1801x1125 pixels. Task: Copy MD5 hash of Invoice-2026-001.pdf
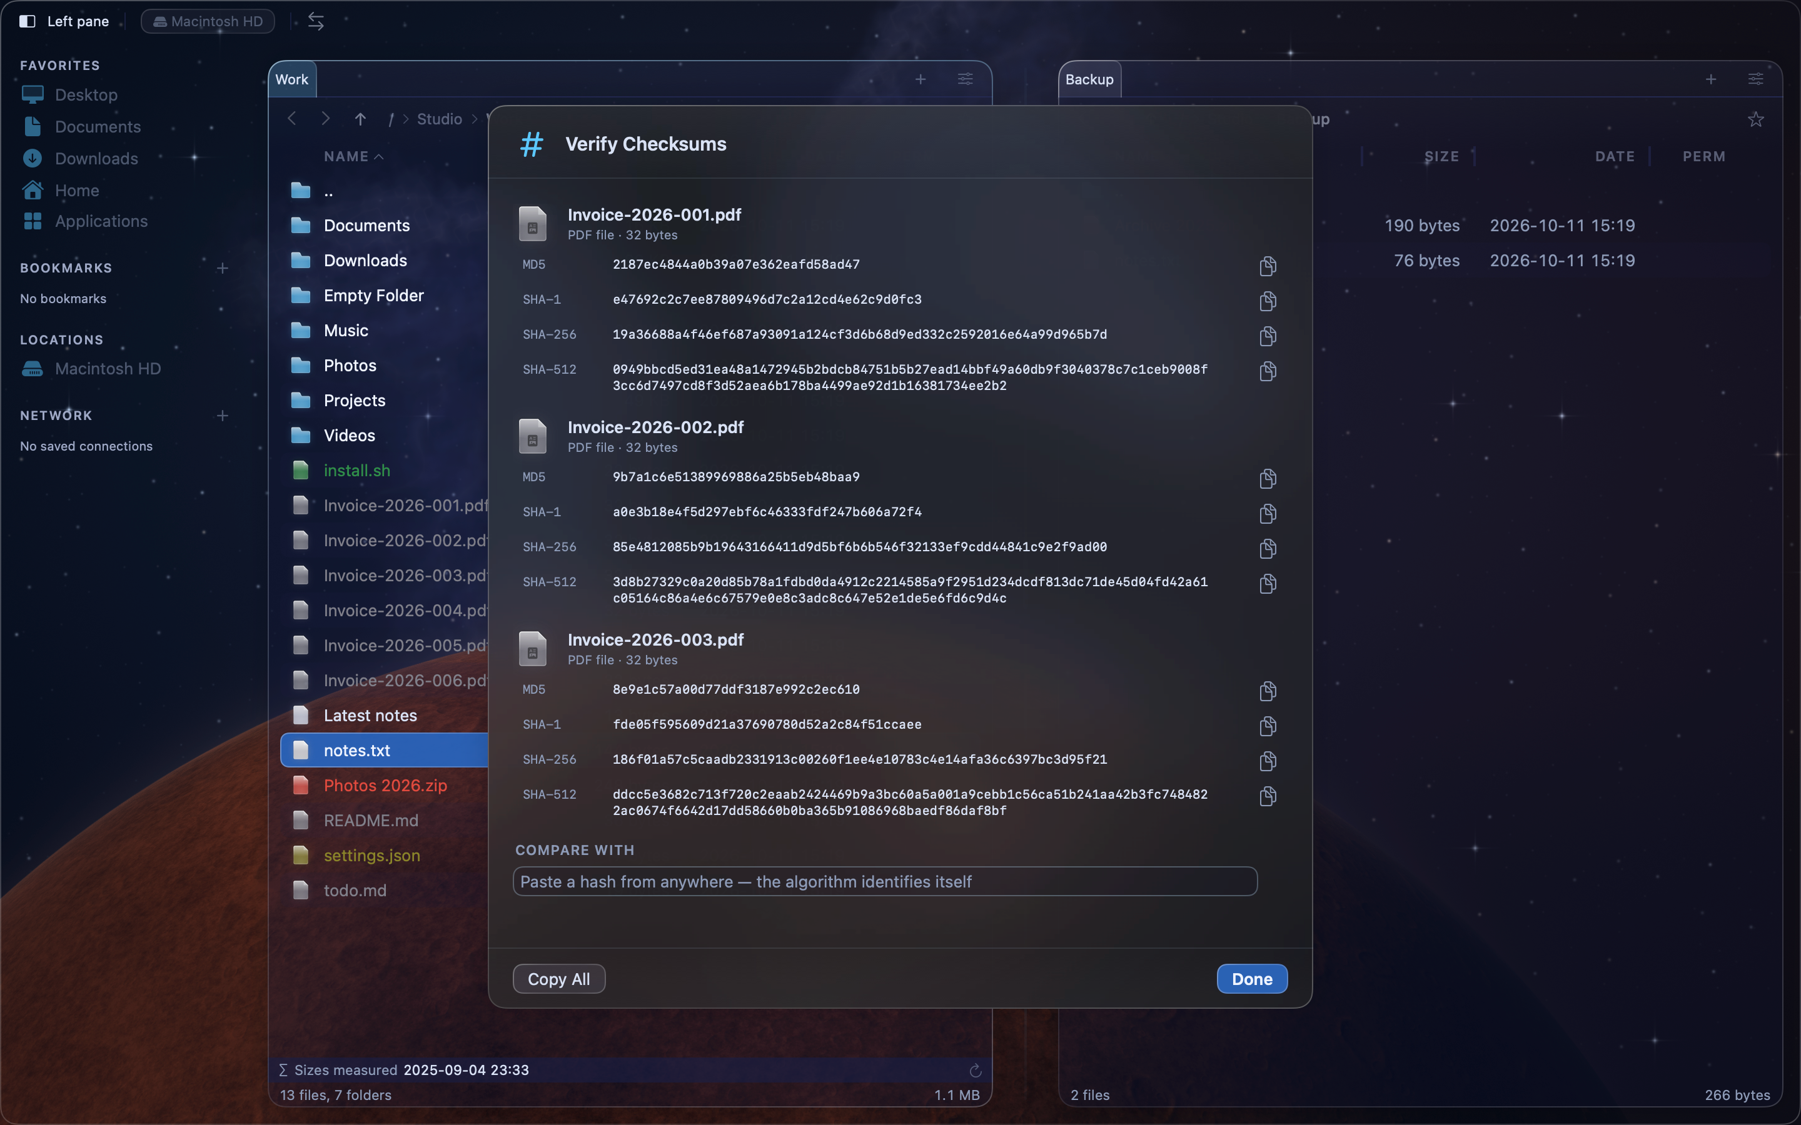coord(1268,266)
